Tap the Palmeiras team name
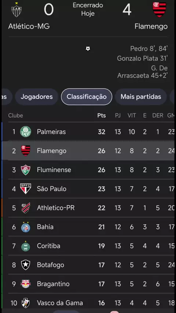This screenshot has width=176, height=313. pyautogui.click(x=51, y=132)
